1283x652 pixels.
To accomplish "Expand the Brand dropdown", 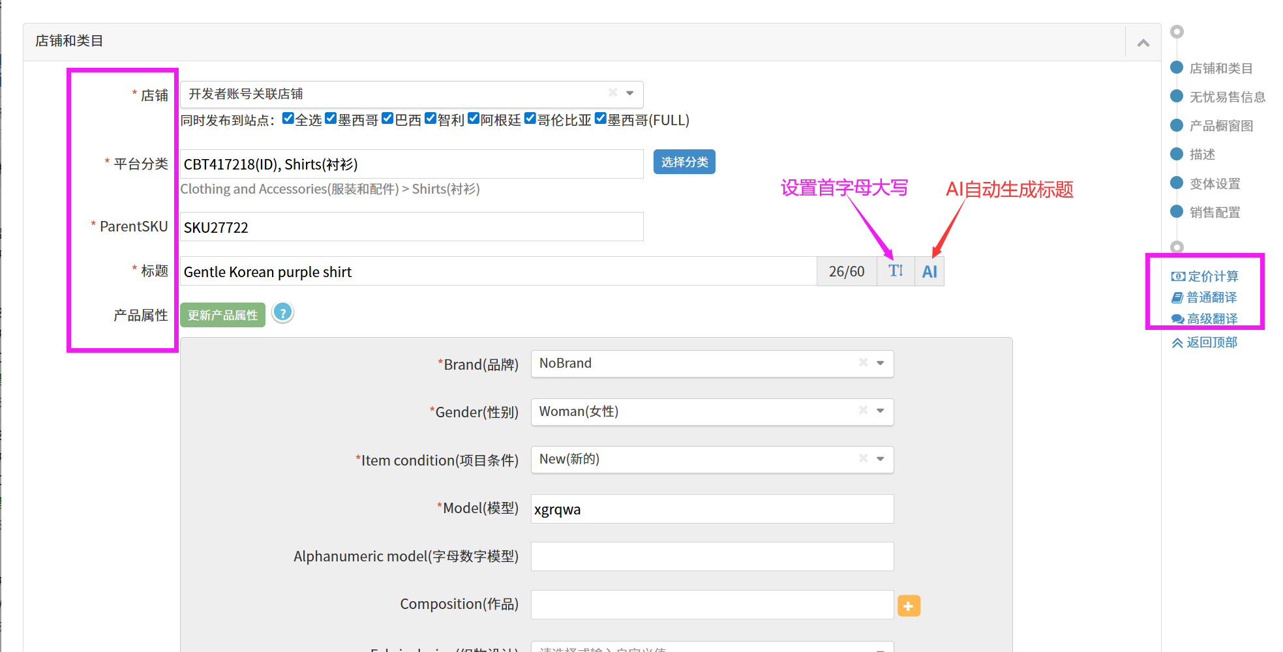I will pyautogui.click(x=880, y=363).
